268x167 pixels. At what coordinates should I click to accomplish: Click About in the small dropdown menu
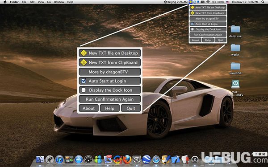195,40
